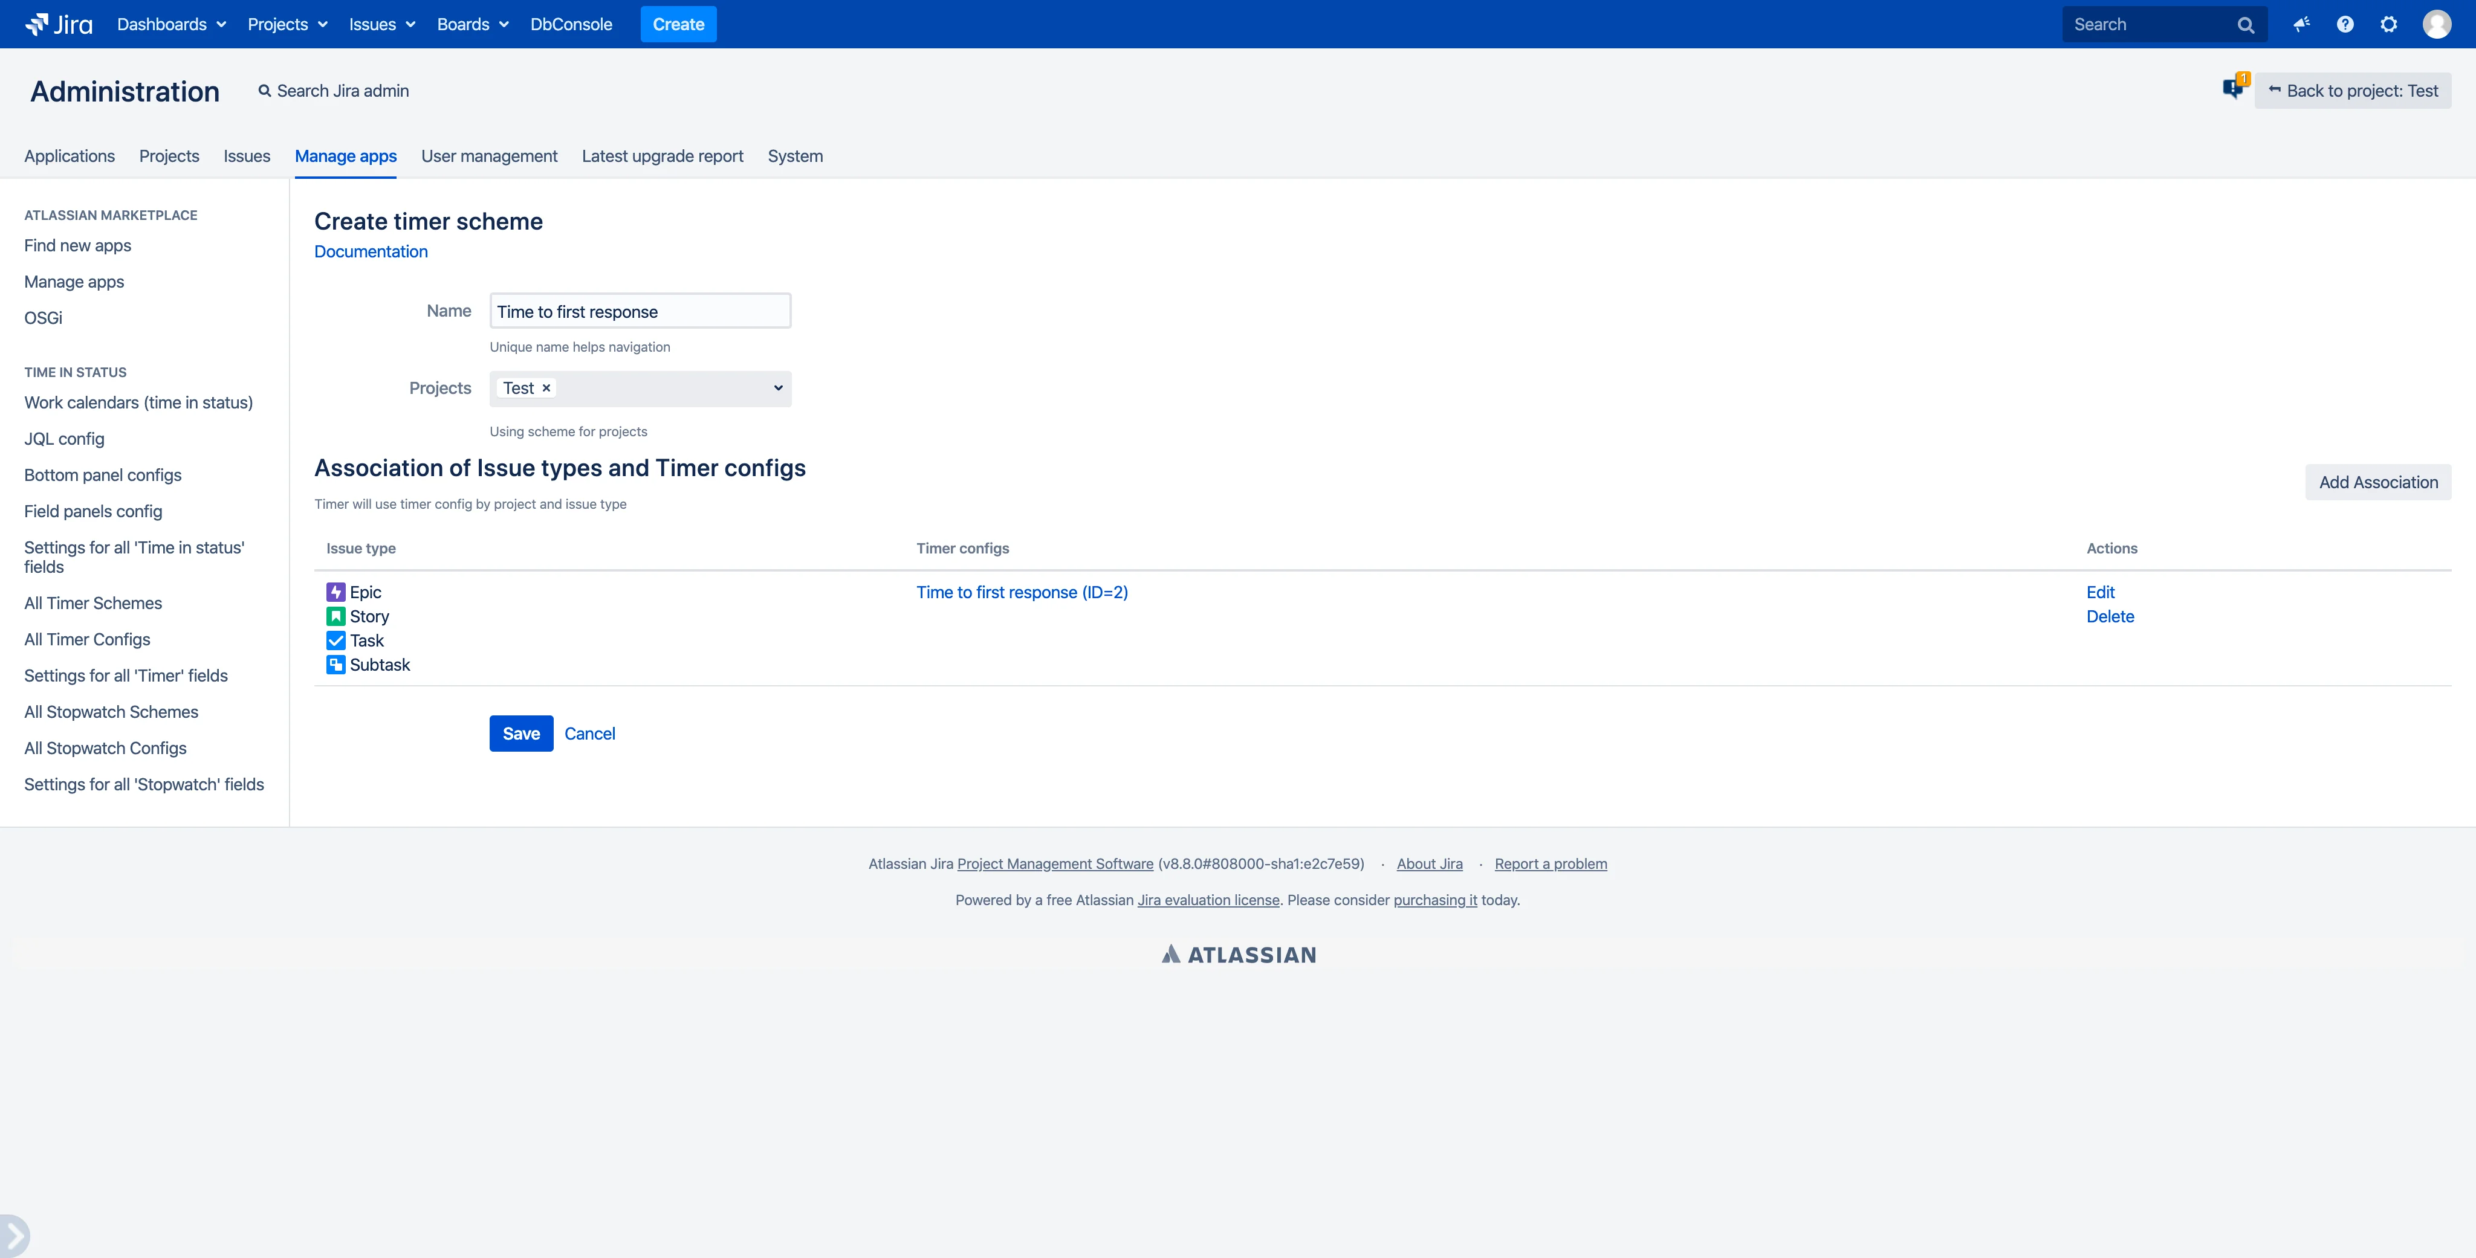
Task: Click the Story issue type icon
Action: pyautogui.click(x=335, y=616)
